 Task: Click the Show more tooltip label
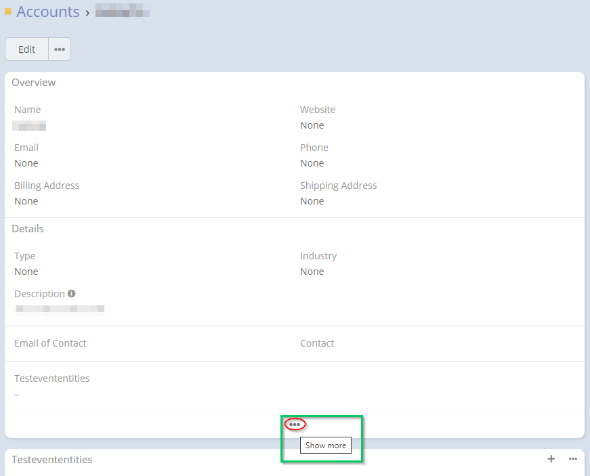(326, 446)
